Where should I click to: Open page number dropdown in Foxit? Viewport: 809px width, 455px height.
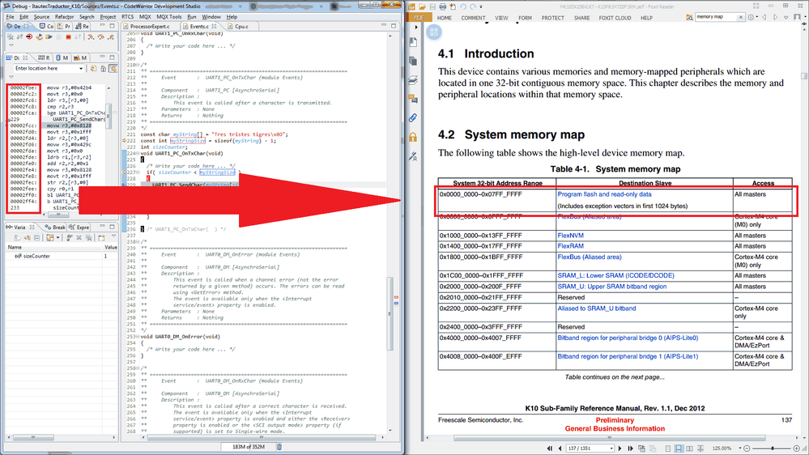611,449
